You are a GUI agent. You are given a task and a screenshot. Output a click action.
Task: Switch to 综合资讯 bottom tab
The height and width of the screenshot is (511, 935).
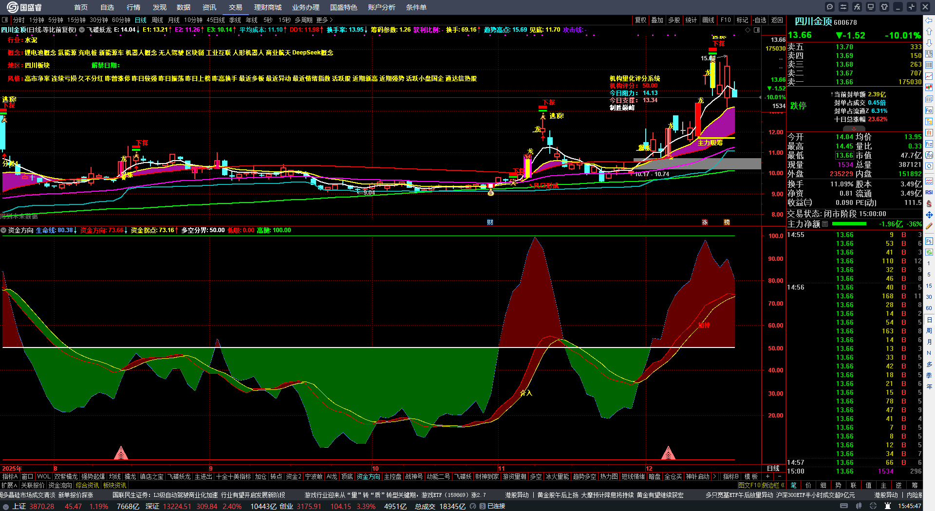[x=87, y=485]
